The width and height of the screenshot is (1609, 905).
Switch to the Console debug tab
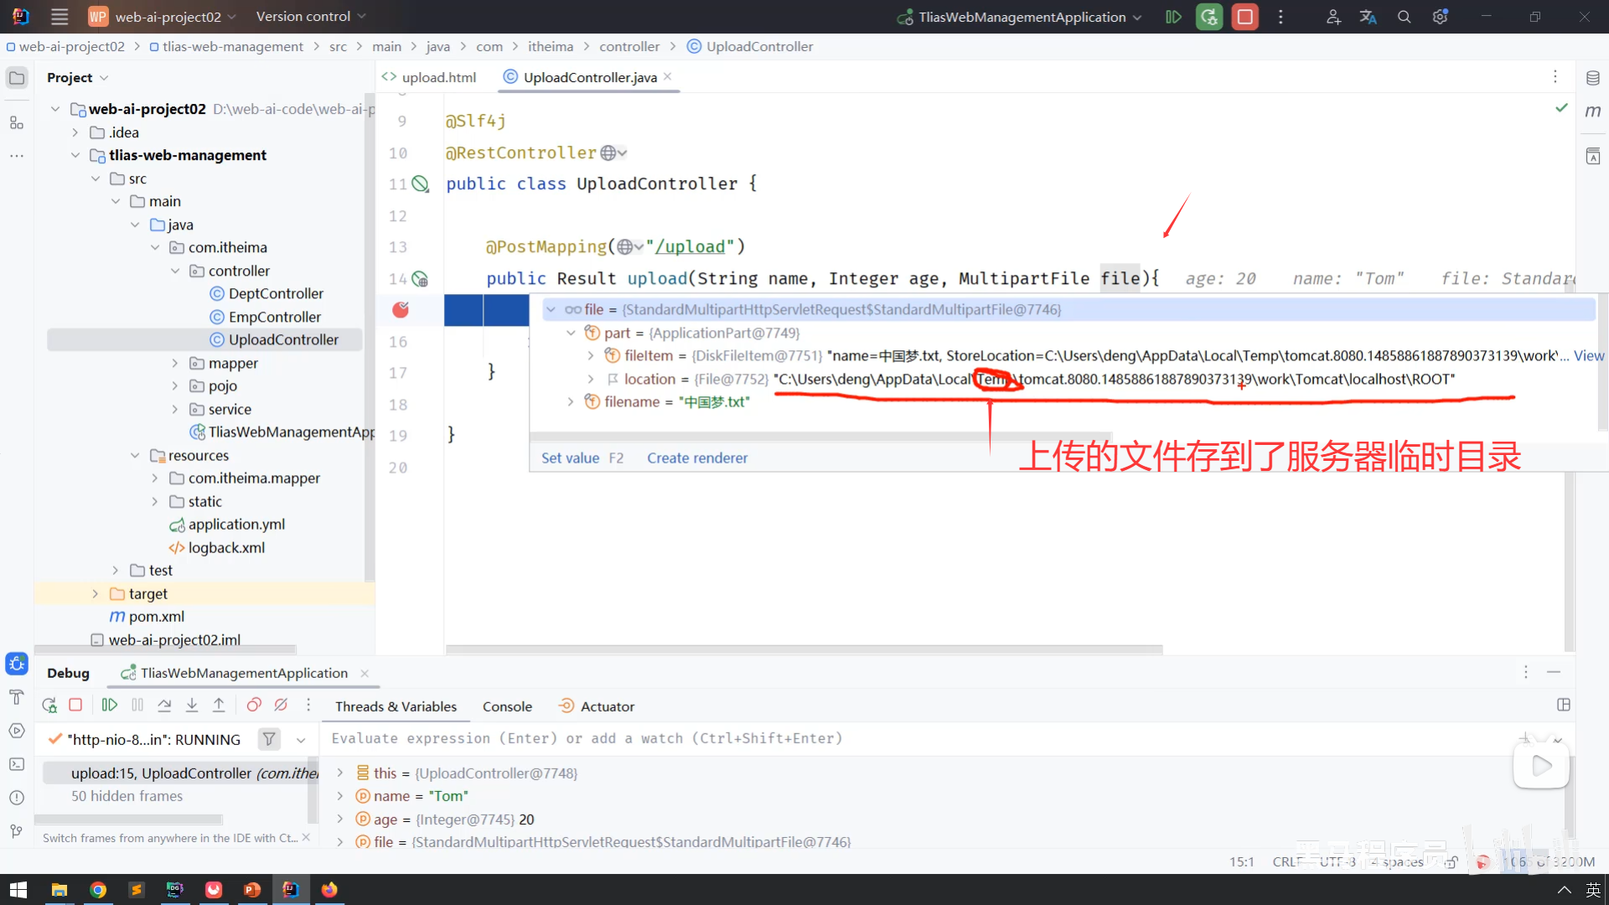point(507,706)
